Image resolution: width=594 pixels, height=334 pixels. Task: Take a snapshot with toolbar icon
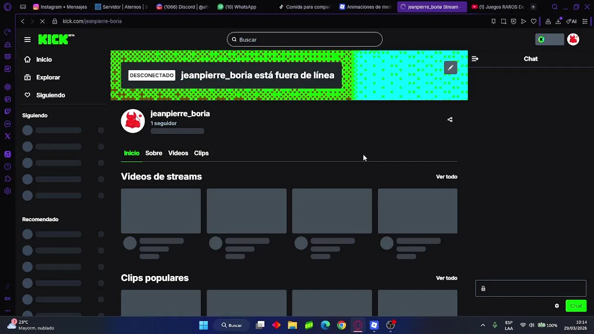tap(504, 21)
